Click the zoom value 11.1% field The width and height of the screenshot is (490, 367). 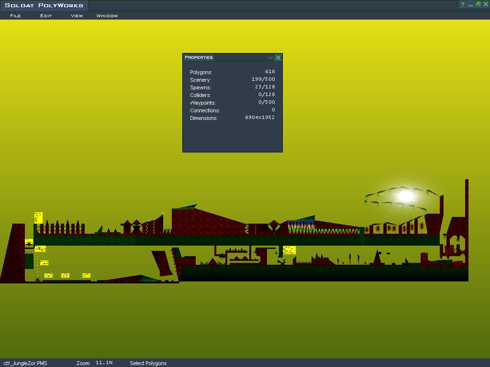(x=104, y=363)
